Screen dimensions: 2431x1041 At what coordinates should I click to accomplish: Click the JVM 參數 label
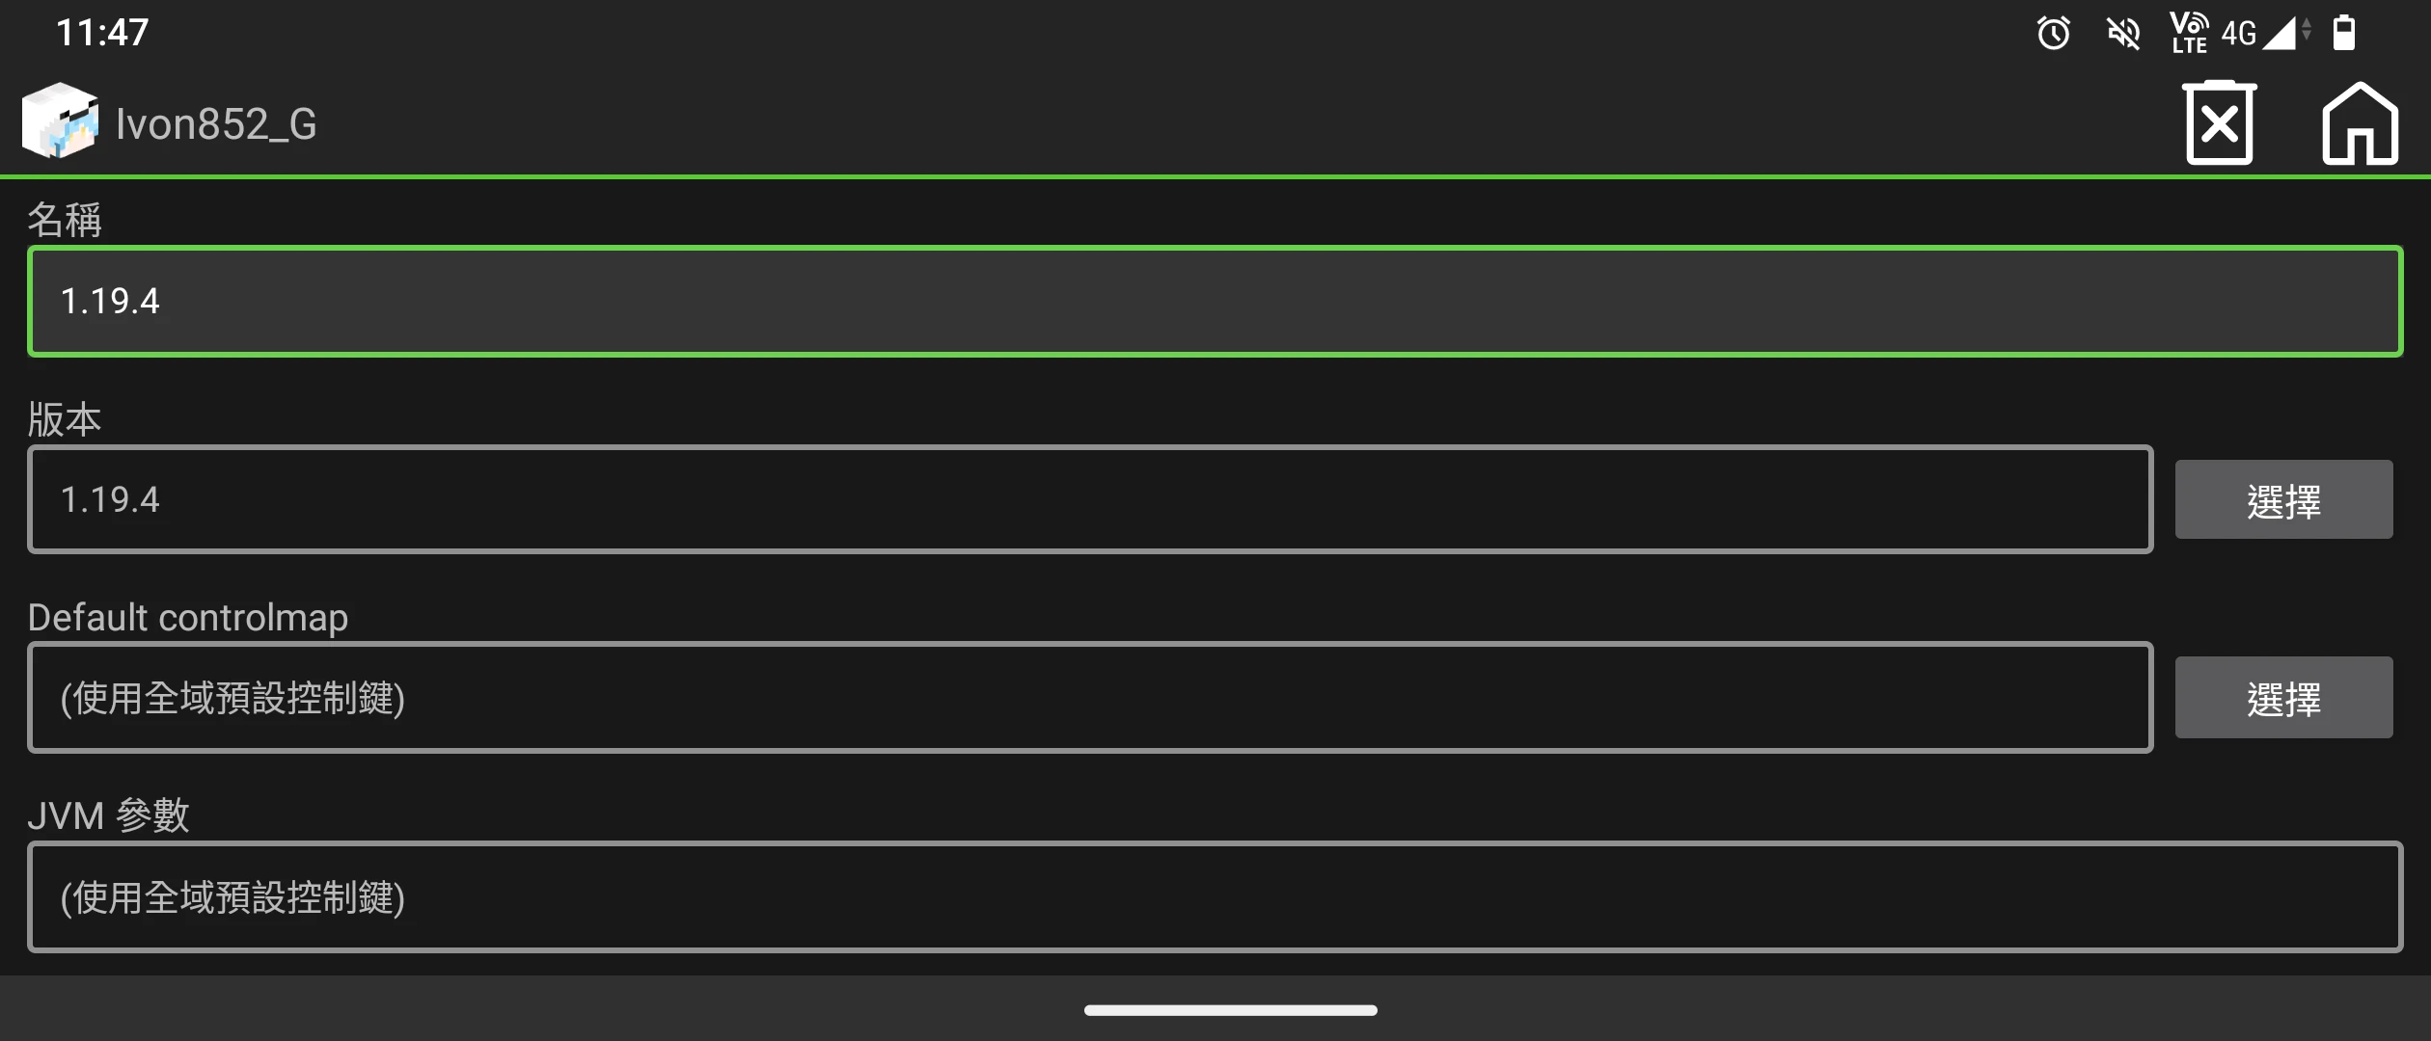click(108, 815)
